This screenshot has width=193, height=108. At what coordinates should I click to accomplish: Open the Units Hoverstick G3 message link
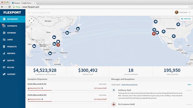[x=129, y=85]
